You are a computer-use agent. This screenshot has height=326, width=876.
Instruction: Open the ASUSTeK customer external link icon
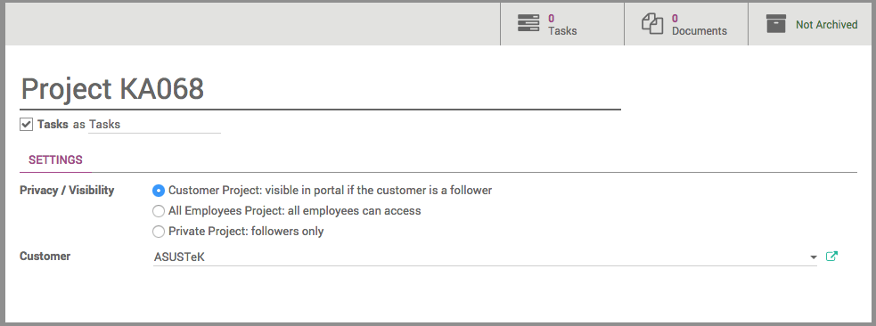click(831, 257)
